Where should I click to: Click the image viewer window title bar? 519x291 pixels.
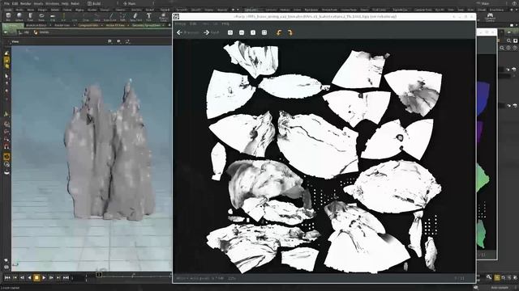pyautogui.click(x=324, y=16)
